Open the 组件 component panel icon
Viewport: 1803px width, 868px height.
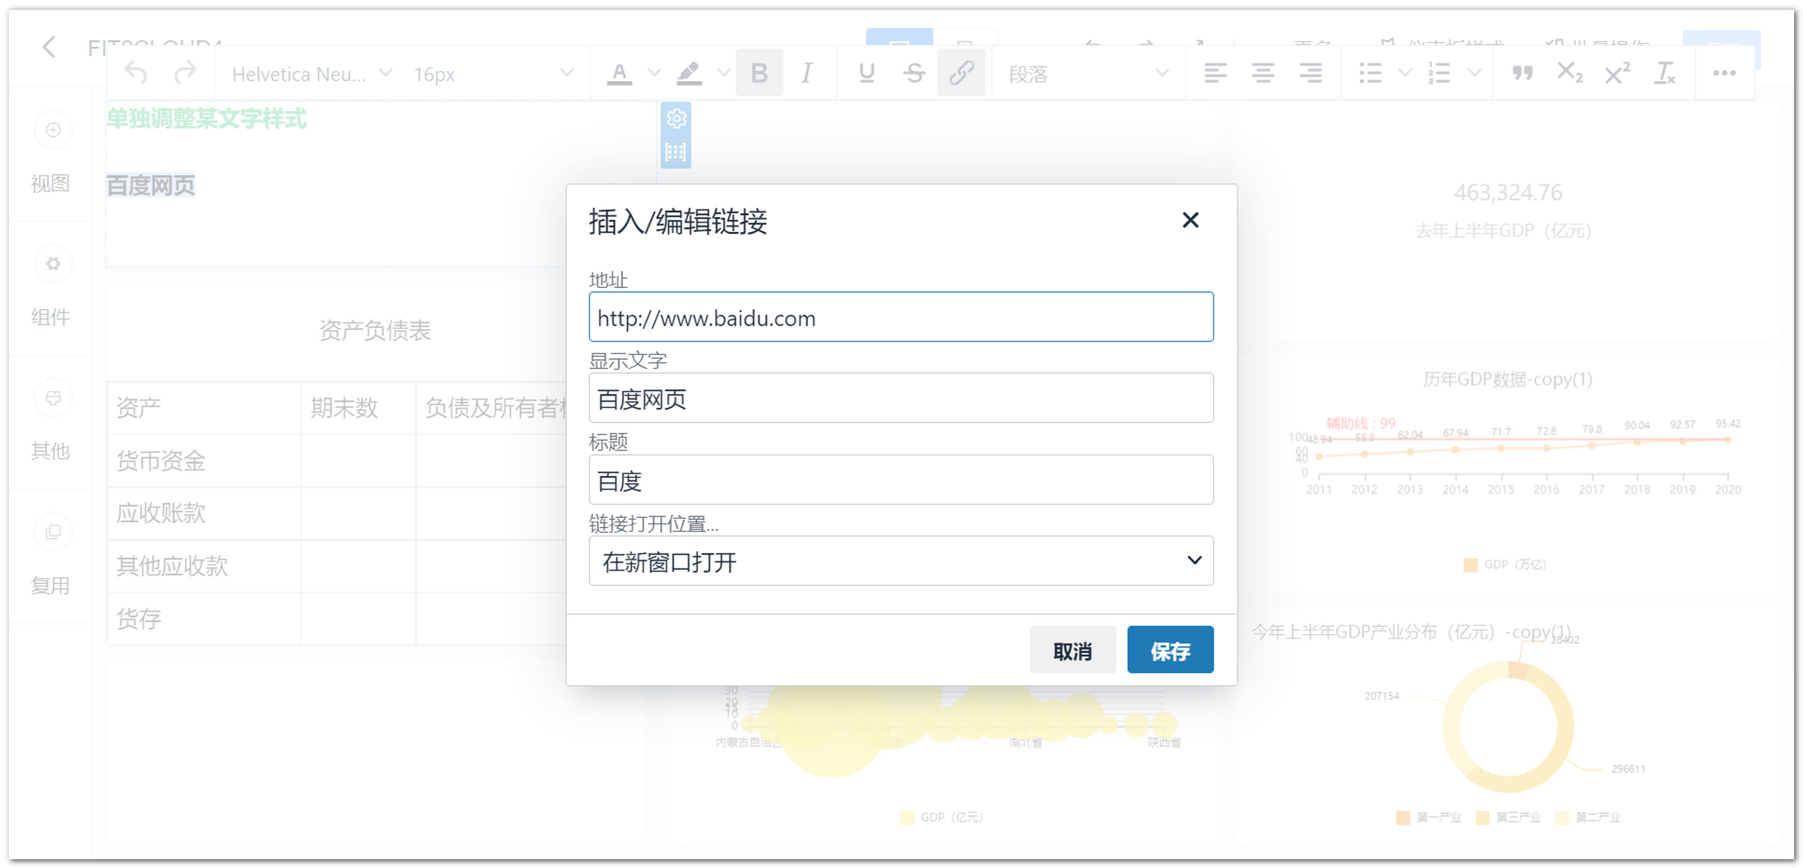click(x=53, y=264)
